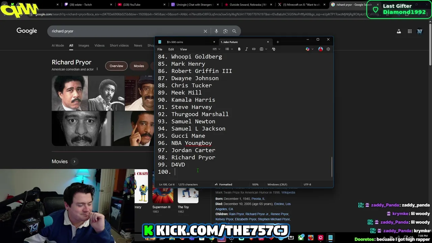432x243 pixels.
Task: Click the line '99. D4VD' in Notepad
Action: coord(171,165)
